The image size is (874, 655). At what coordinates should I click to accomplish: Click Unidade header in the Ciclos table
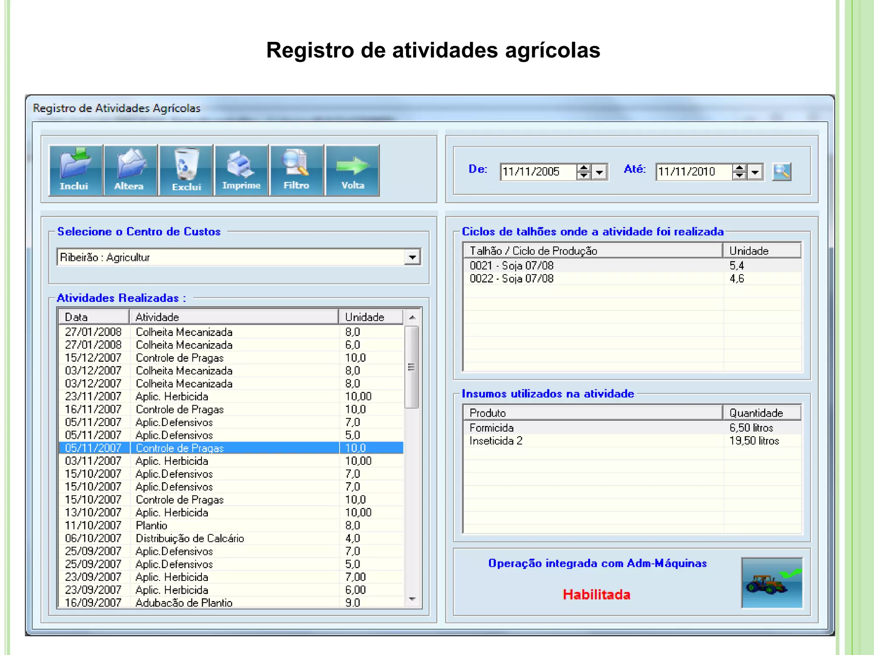[762, 251]
